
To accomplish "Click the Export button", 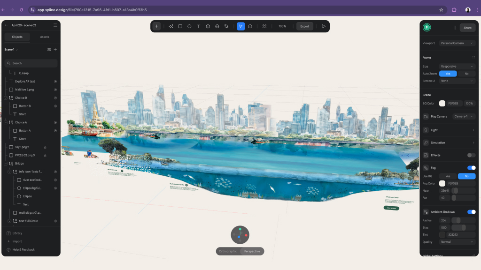I will (305, 26).
